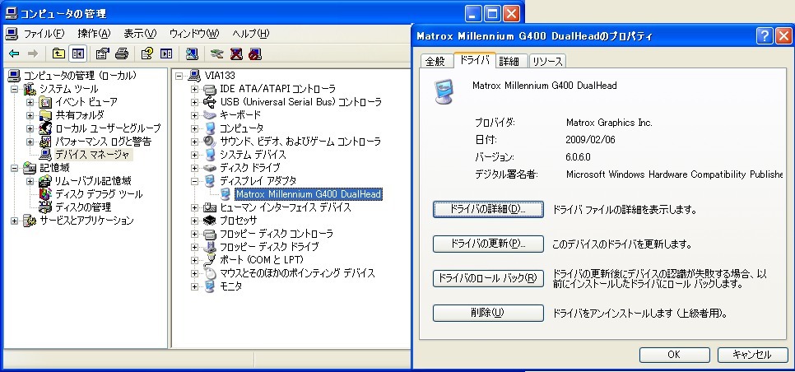Click the Update driver toolbar icon

tap(217, 53)
